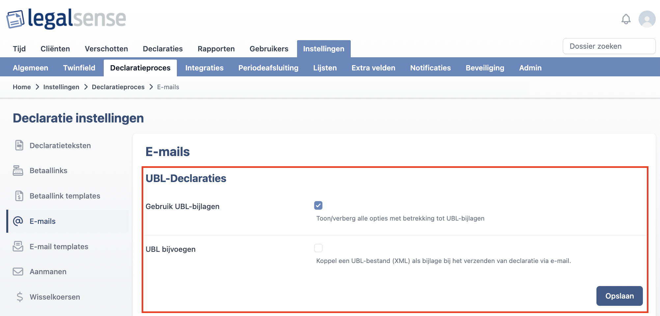Screen dimensions: 660x316
Task: Enable the UBL bijvoegen checkbox
Action: coord(318,248)
